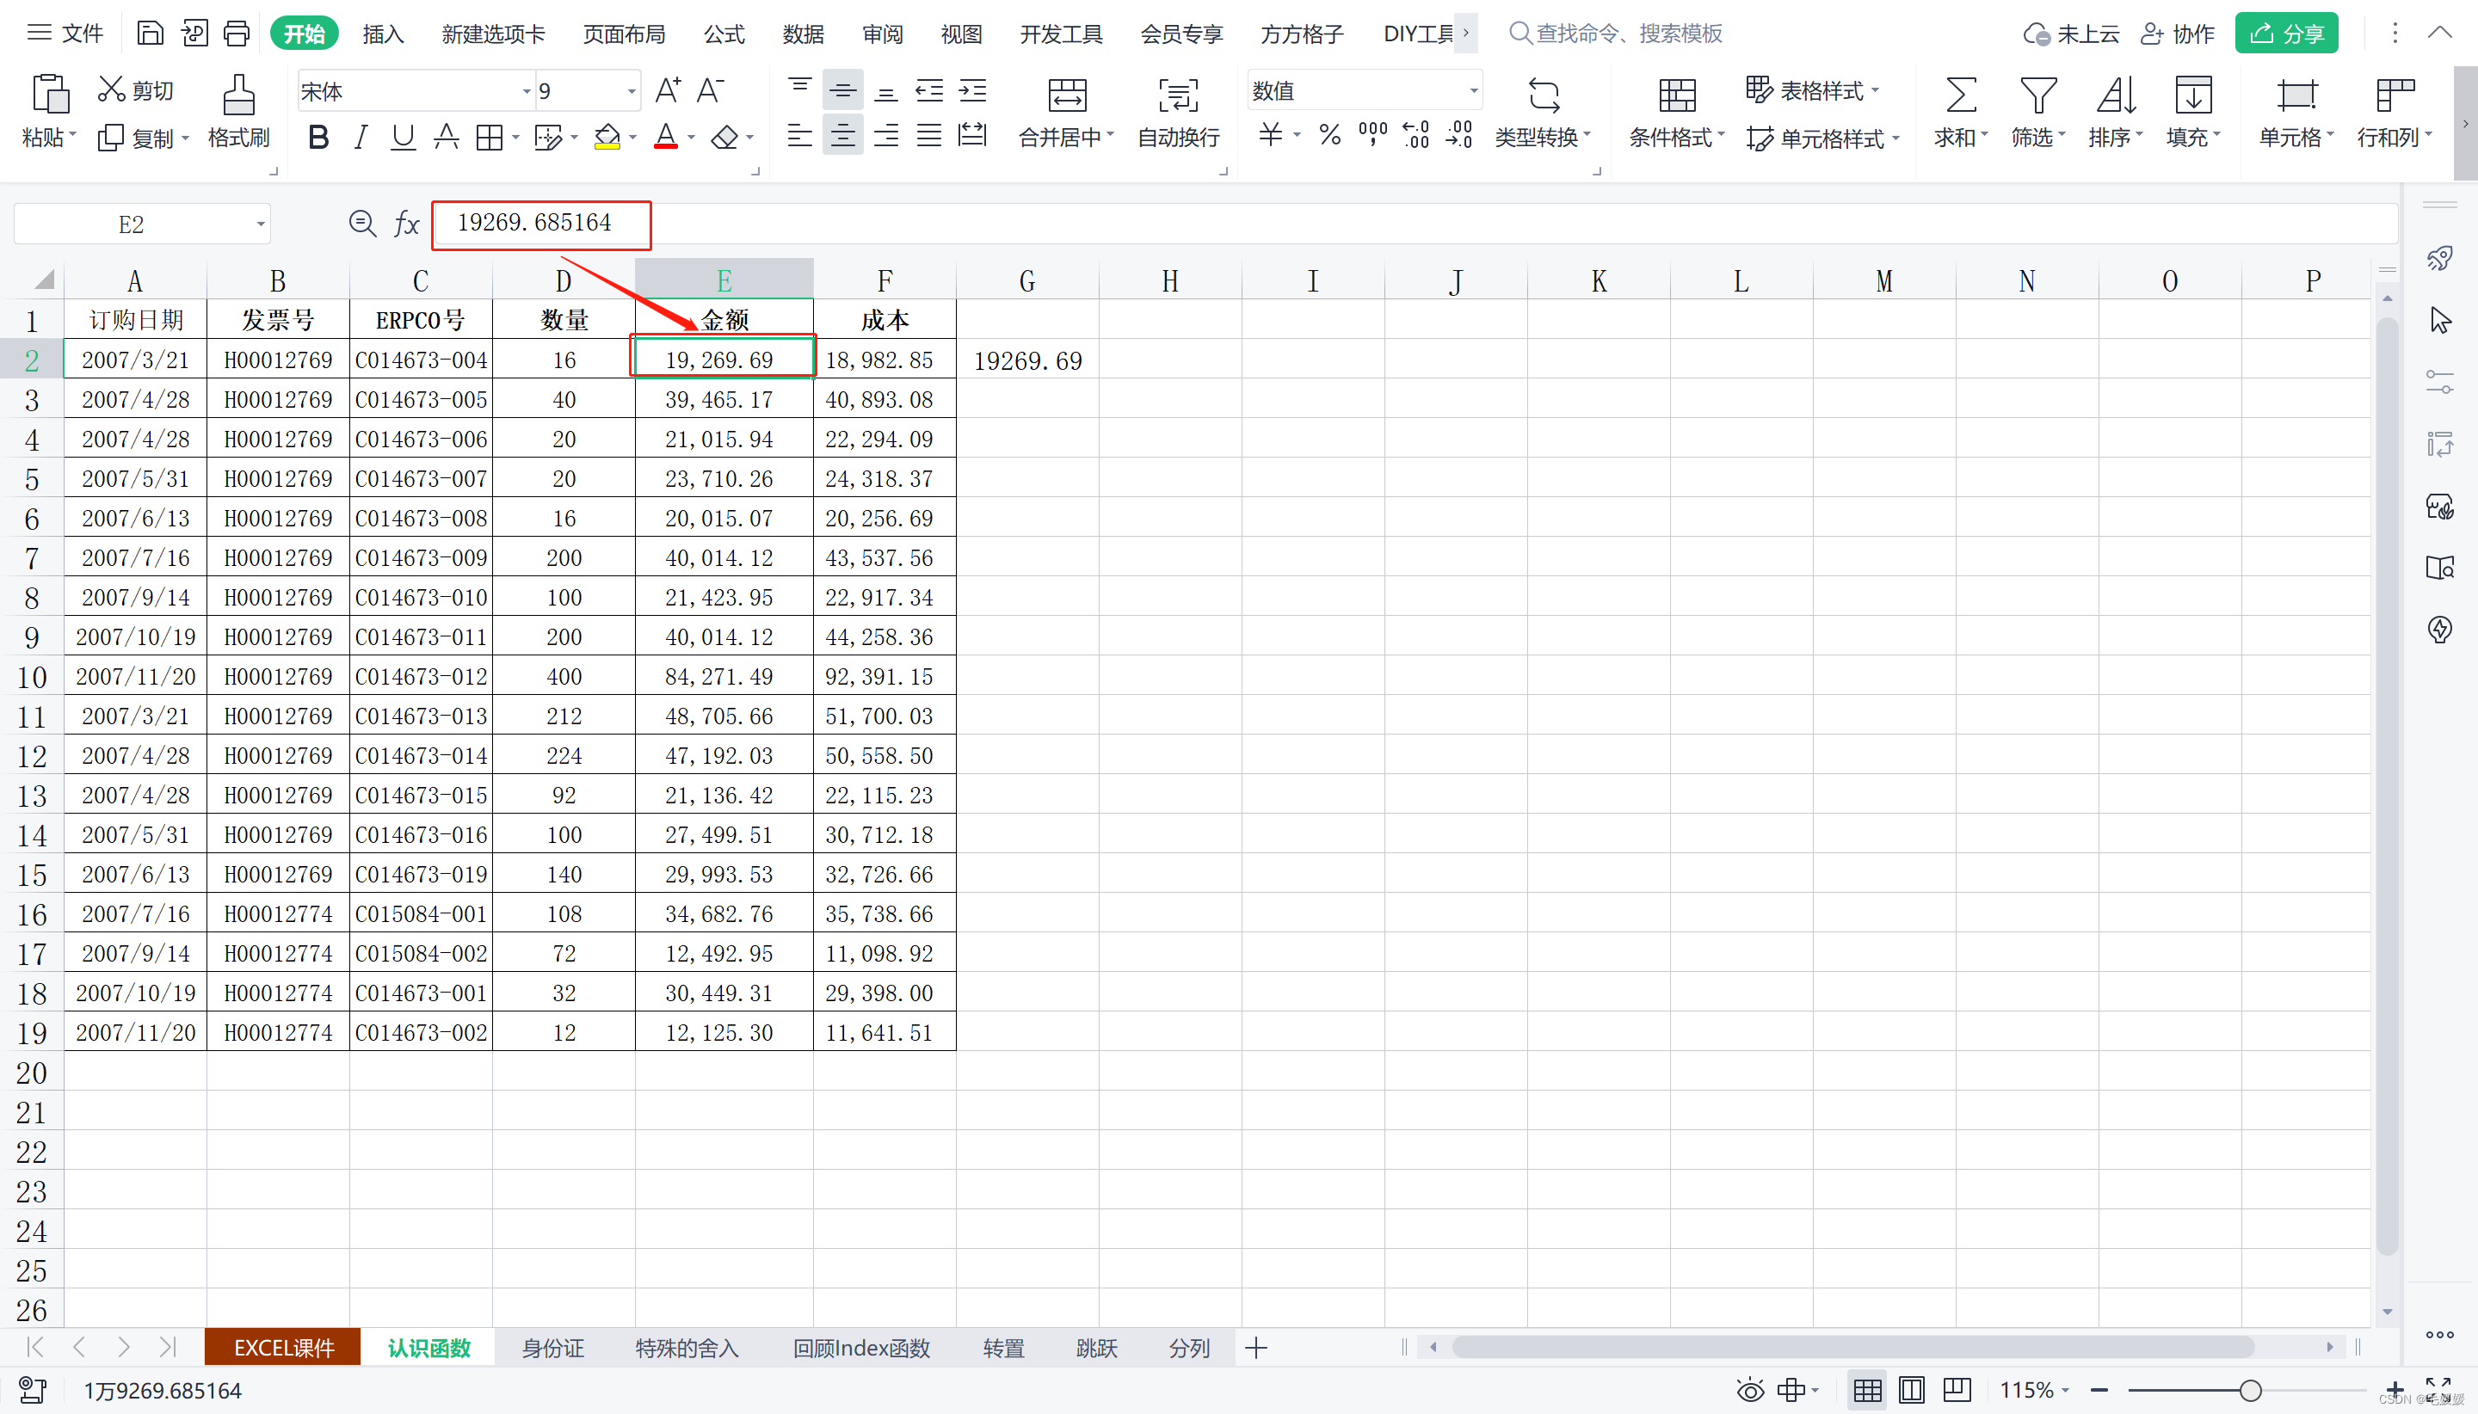Increase font size with A+ icon
2478x1414 pixels.
click(668, 90)
